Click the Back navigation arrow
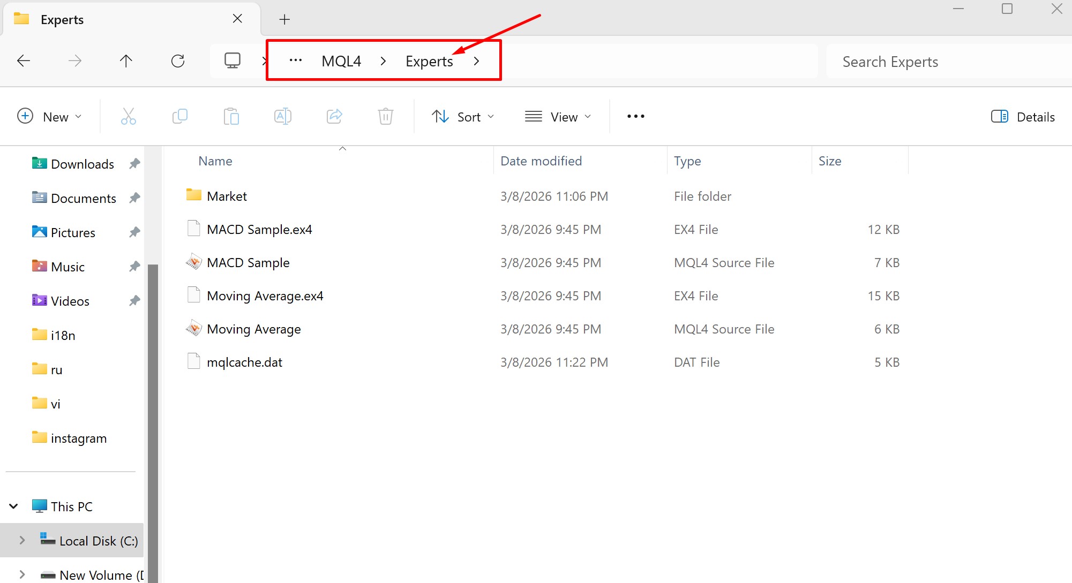 click(x=23, y=60)
